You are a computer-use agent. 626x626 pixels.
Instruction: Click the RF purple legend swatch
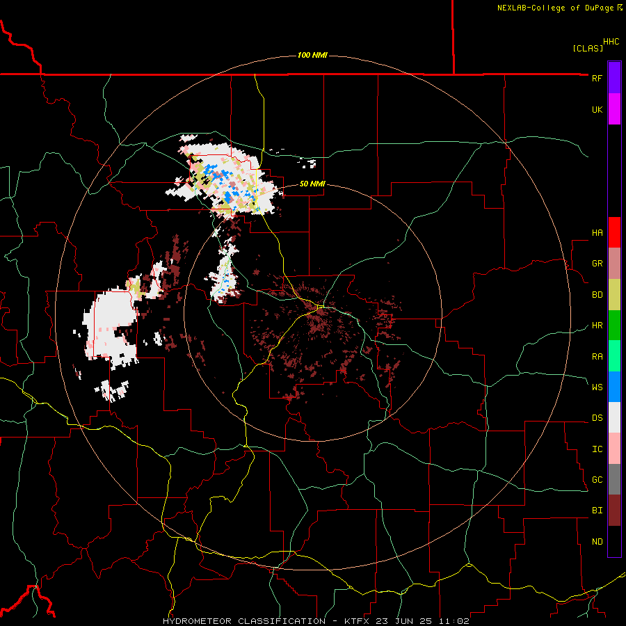point(614,78)
